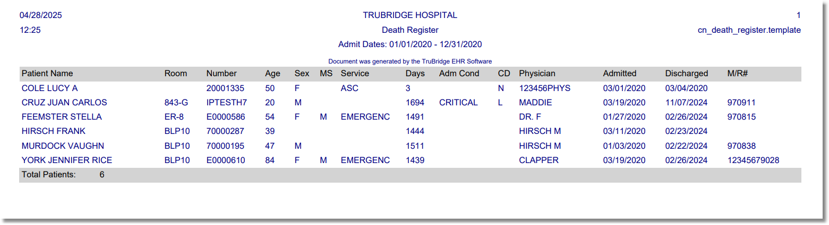Click the cn_death_register.template label
Image resolution: width=829 pixels, height=225 pixels.
pyautogui.click(x=749, y=30)
